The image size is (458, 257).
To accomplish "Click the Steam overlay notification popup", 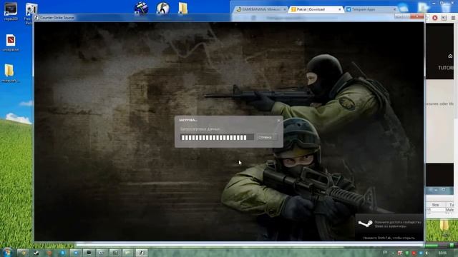I will point(389,227).
